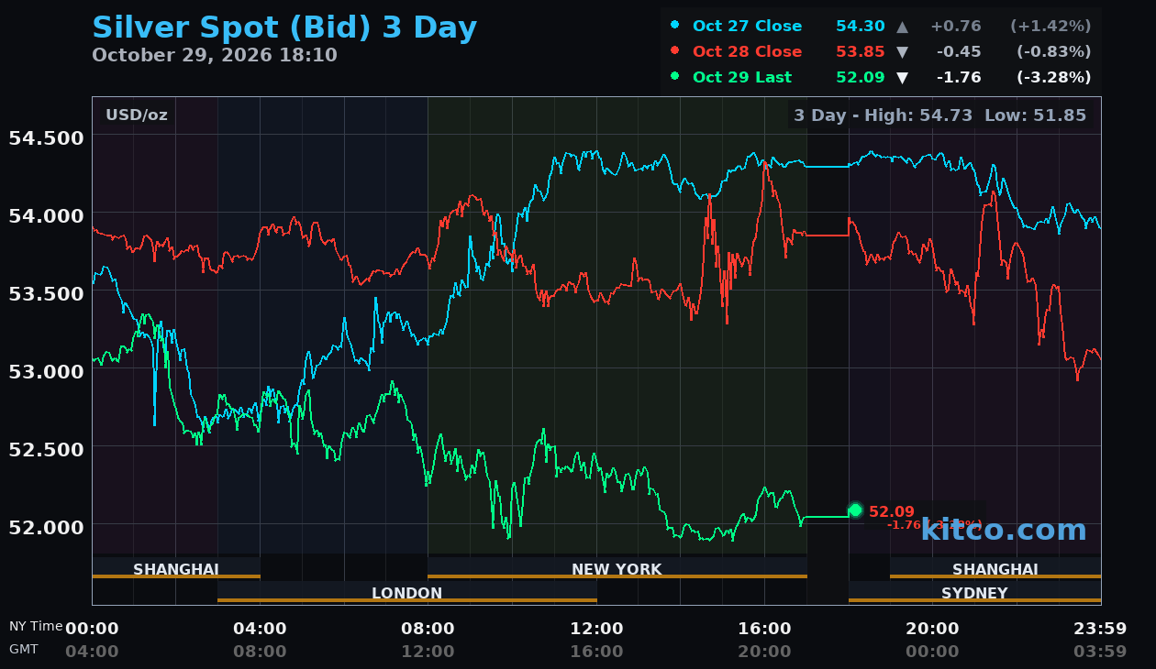The height and width of the screenshot is (669, 1156).
Task: Click the 54.30 close value
Action: pos(860,26)
